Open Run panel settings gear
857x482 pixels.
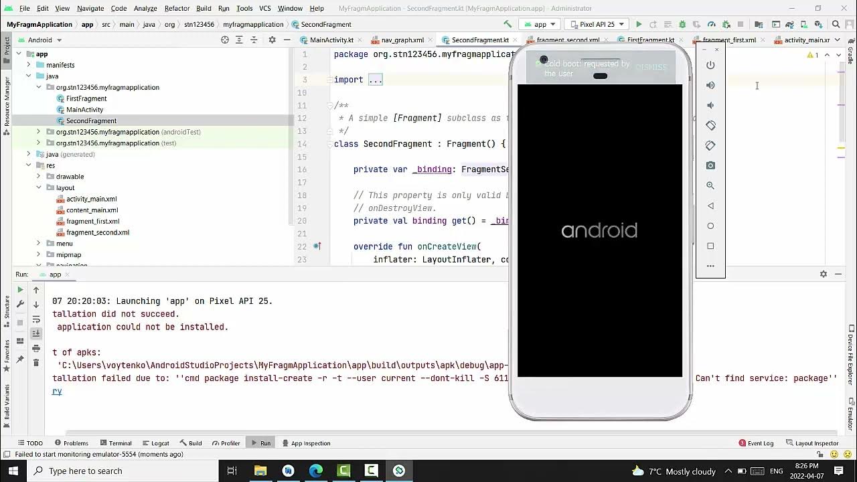[824, 274]
